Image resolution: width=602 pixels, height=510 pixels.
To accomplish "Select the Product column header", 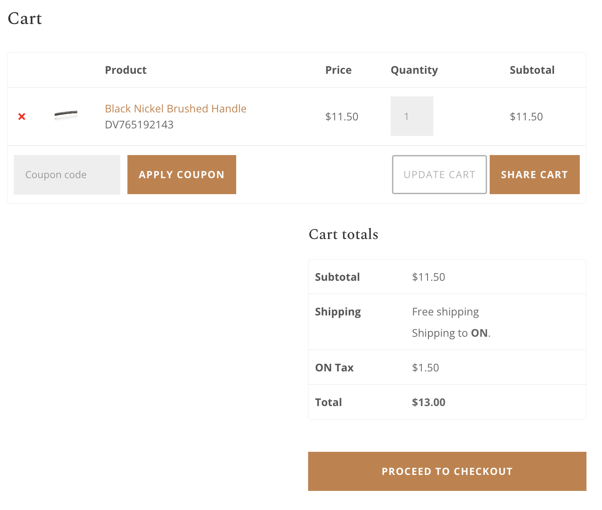I will click(x=126, y=70).
